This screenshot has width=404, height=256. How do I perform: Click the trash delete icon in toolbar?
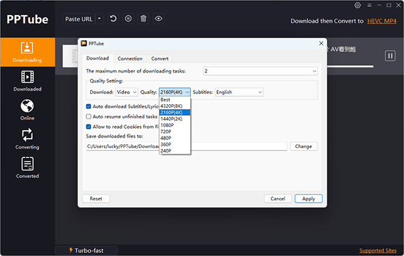(144, 19)
